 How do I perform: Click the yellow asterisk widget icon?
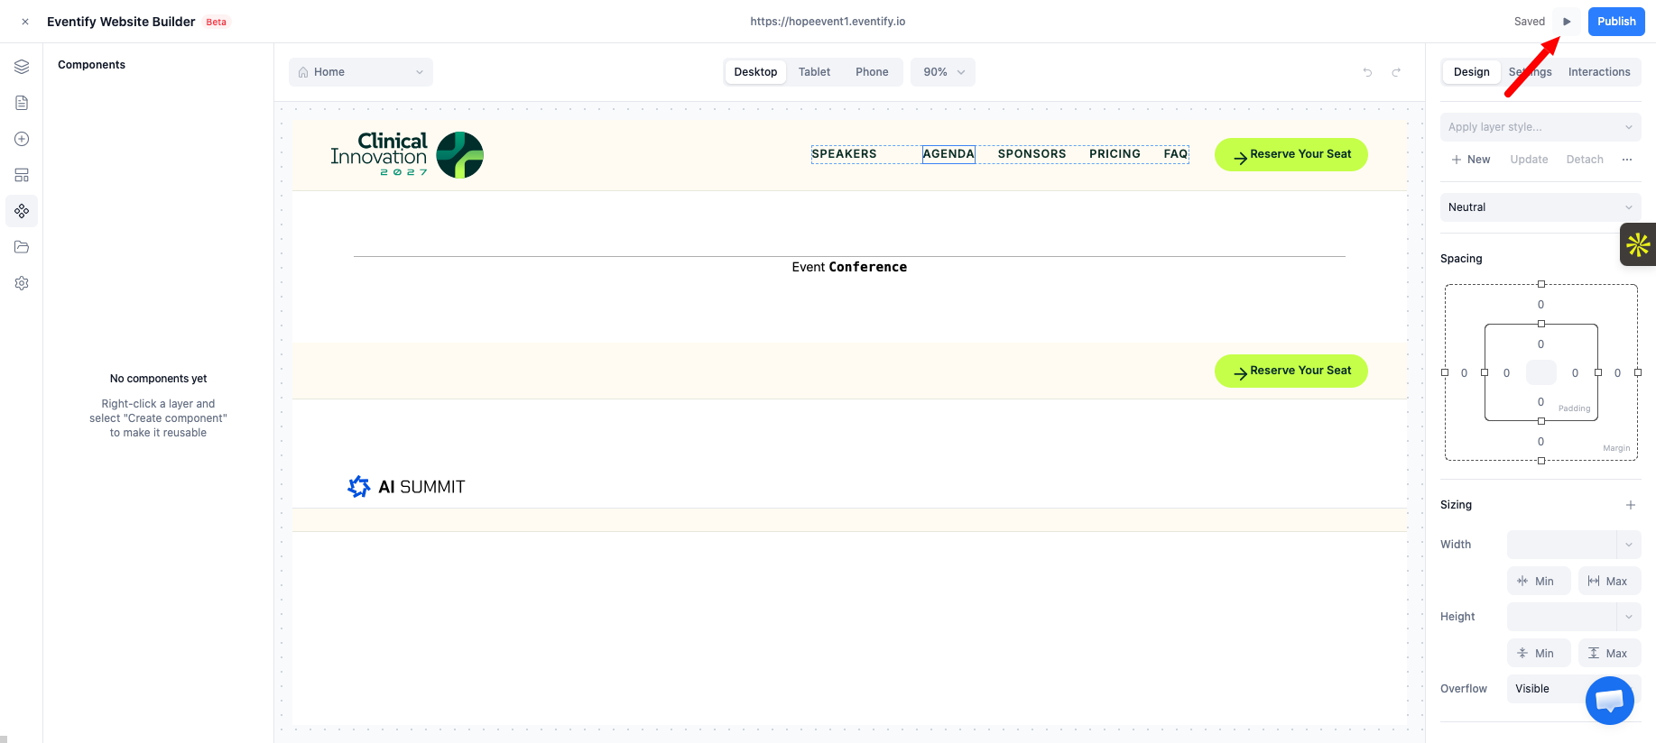click(x=1638, y=244)
